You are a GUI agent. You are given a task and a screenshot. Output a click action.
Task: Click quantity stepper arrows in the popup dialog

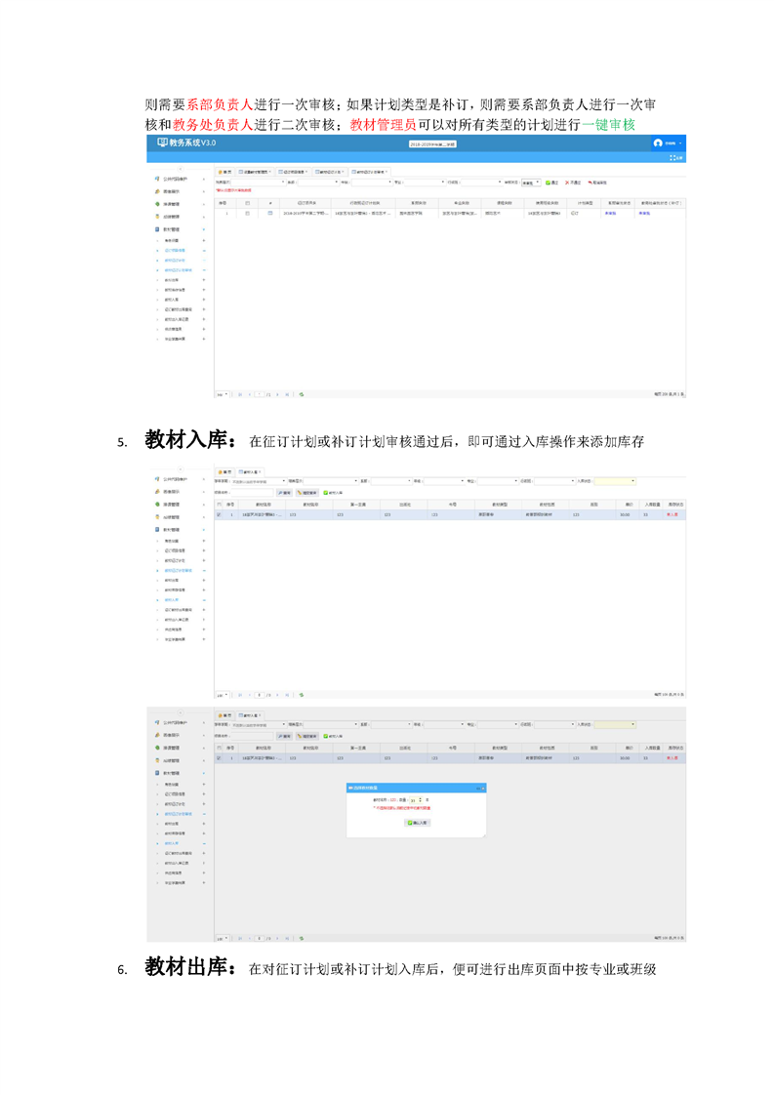(x=420, y=799)
